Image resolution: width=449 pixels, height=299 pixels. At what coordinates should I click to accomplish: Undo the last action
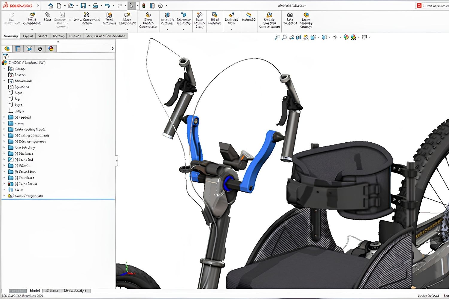(x=107, y=6)
